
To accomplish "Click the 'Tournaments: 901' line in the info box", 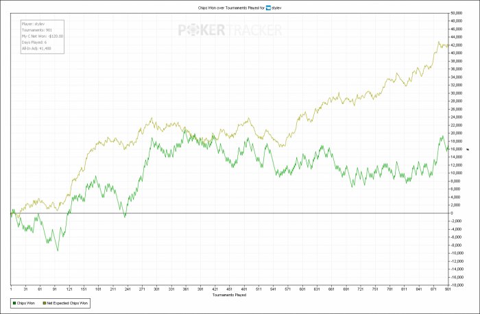I will pyautogui.click(x=37, y=30).
